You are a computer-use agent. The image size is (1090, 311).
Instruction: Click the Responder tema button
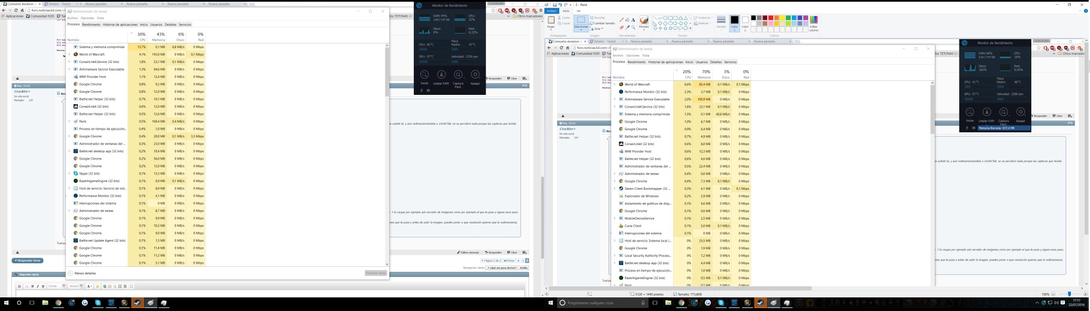[28, 261]
